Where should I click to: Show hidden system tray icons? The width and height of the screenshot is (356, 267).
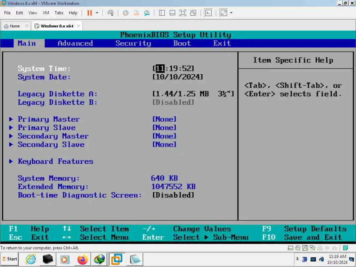(x=297, y=259)
